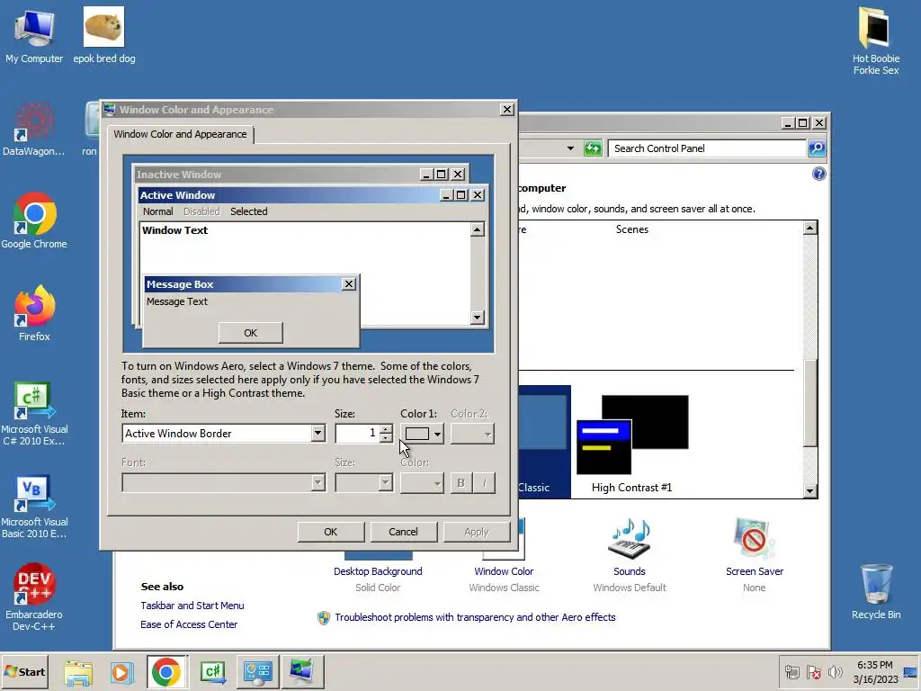Open the Desktop Background link
The width and height of the screenshot is (921, 691).
click(x=378, y=571)
